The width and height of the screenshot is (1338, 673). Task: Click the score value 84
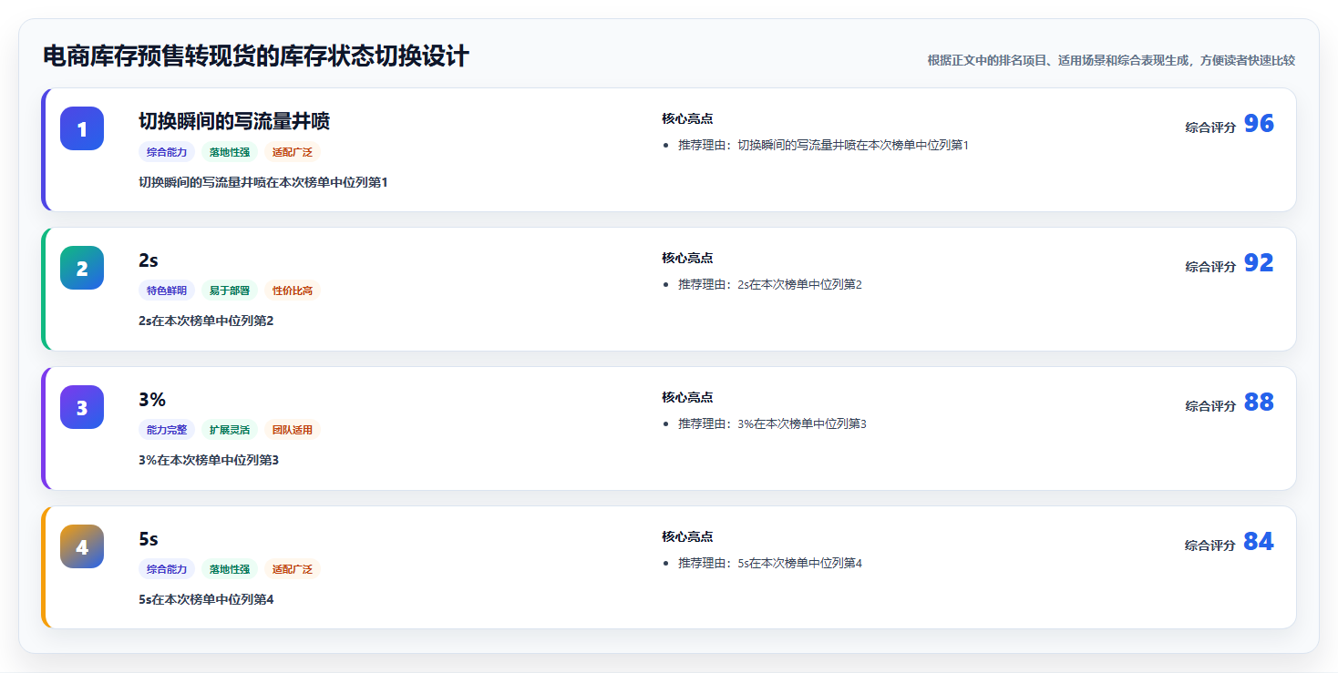pos(1259,542)
